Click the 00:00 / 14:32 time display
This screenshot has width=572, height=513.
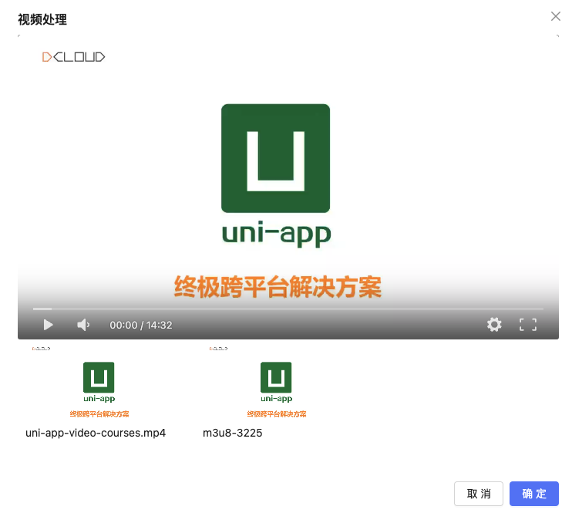click(141, 326)
